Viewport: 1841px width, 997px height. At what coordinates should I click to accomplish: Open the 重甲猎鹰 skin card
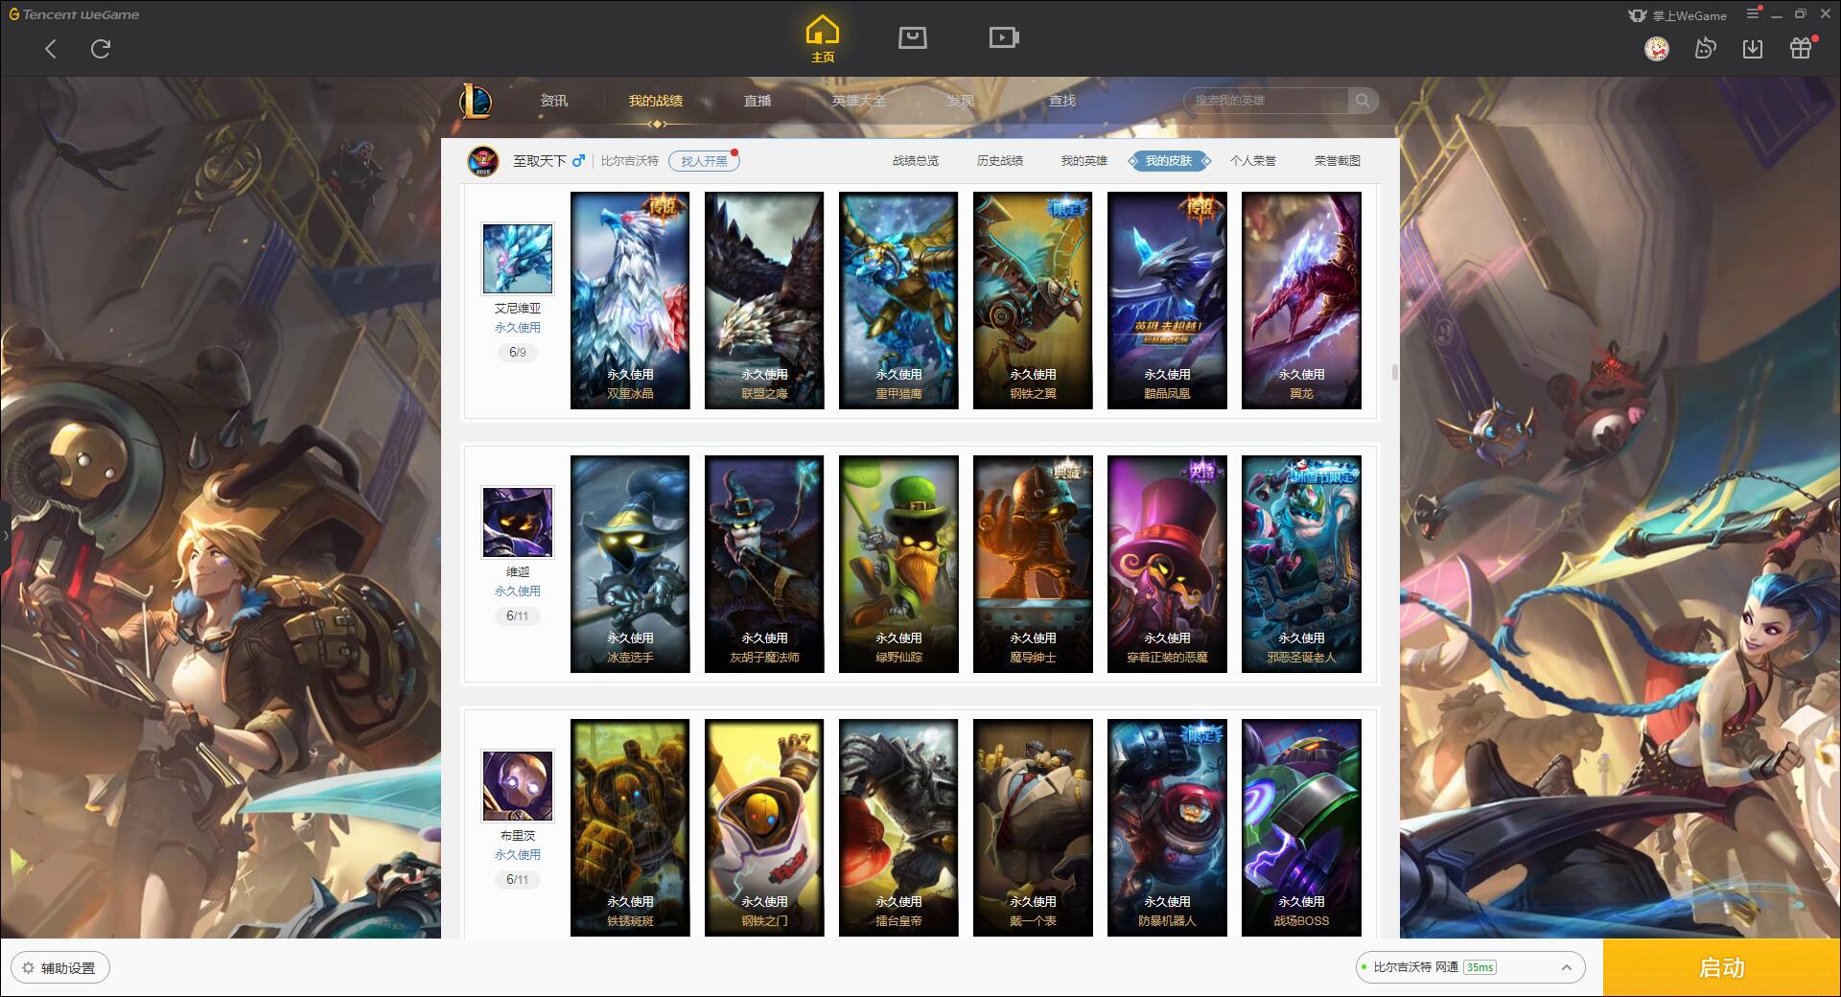898,300
